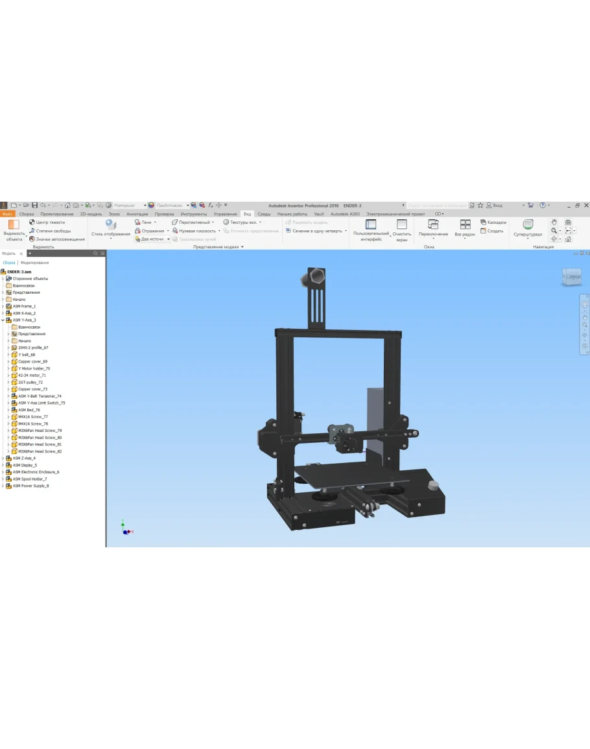590x749 pixels.
Task: Select the Pan hand tool in navigation panel
Action: [x=554, y=222]
